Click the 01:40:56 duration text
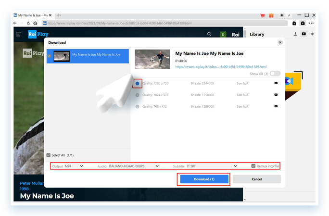Viewport: 329px width, 216px height. pyautogui.click(x=181, y=61)
